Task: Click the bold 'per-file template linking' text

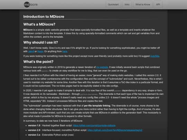Action: point(97,105)
